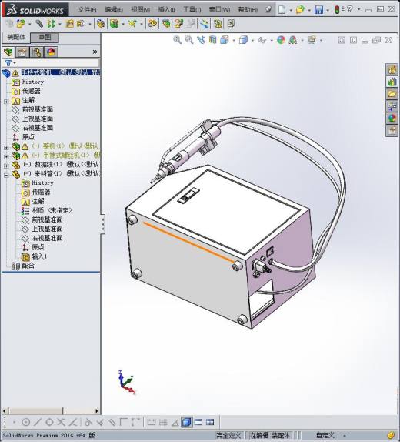Expand the 数据线<1> component node
The width and height of the screenshot is (400, 442).
click(x=6, y=166)
